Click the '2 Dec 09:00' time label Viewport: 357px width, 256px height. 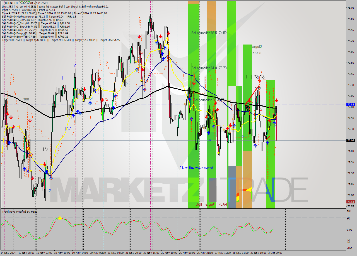(x=275, y=253)
